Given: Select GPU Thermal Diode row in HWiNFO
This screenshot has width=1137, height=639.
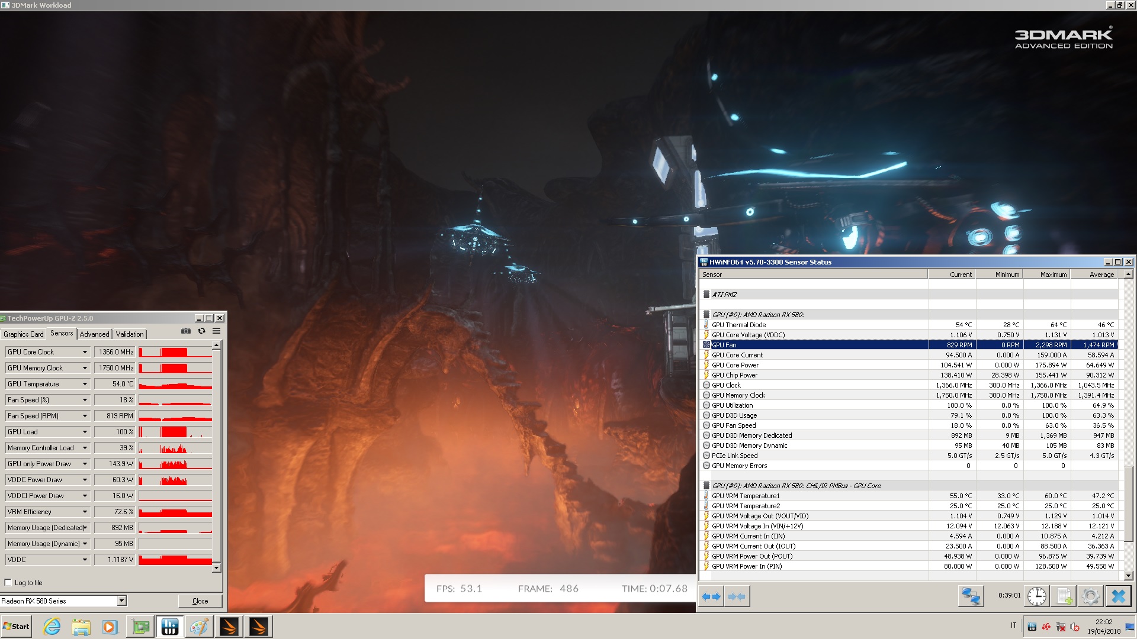Looking at the screenshot, I should point(908,325).
